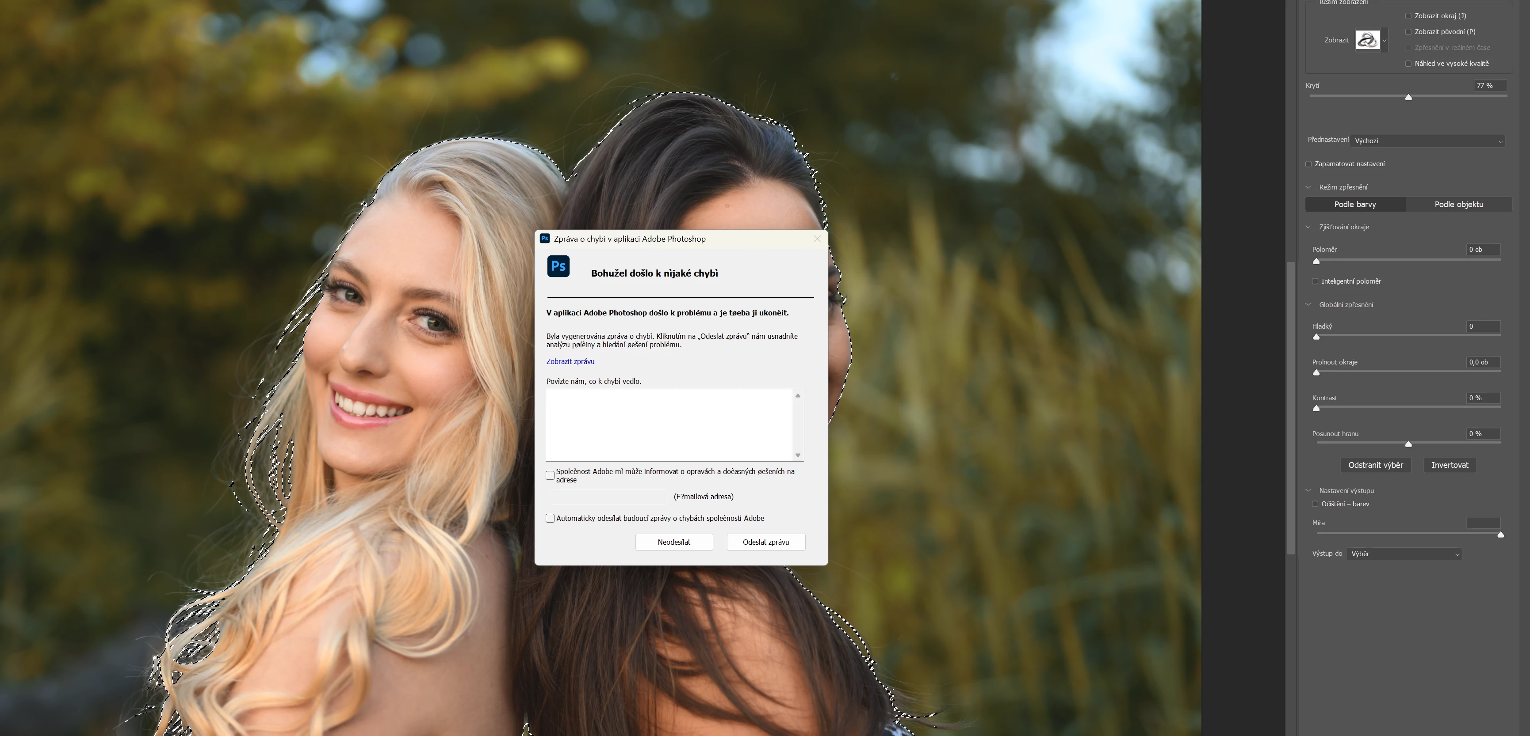Screen dimensions: 1530x736
Task: Open the Výstup do dropdown
Action: click(1404, 554)
